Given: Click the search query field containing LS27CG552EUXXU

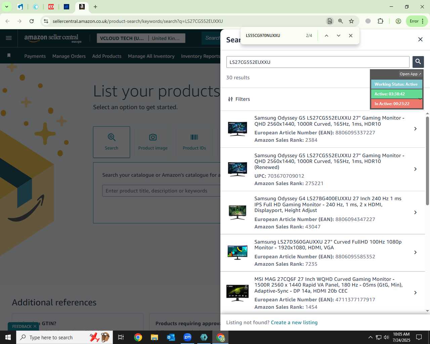Looking at the screenshot, I should pyautogui.click(x=318, y=62).
